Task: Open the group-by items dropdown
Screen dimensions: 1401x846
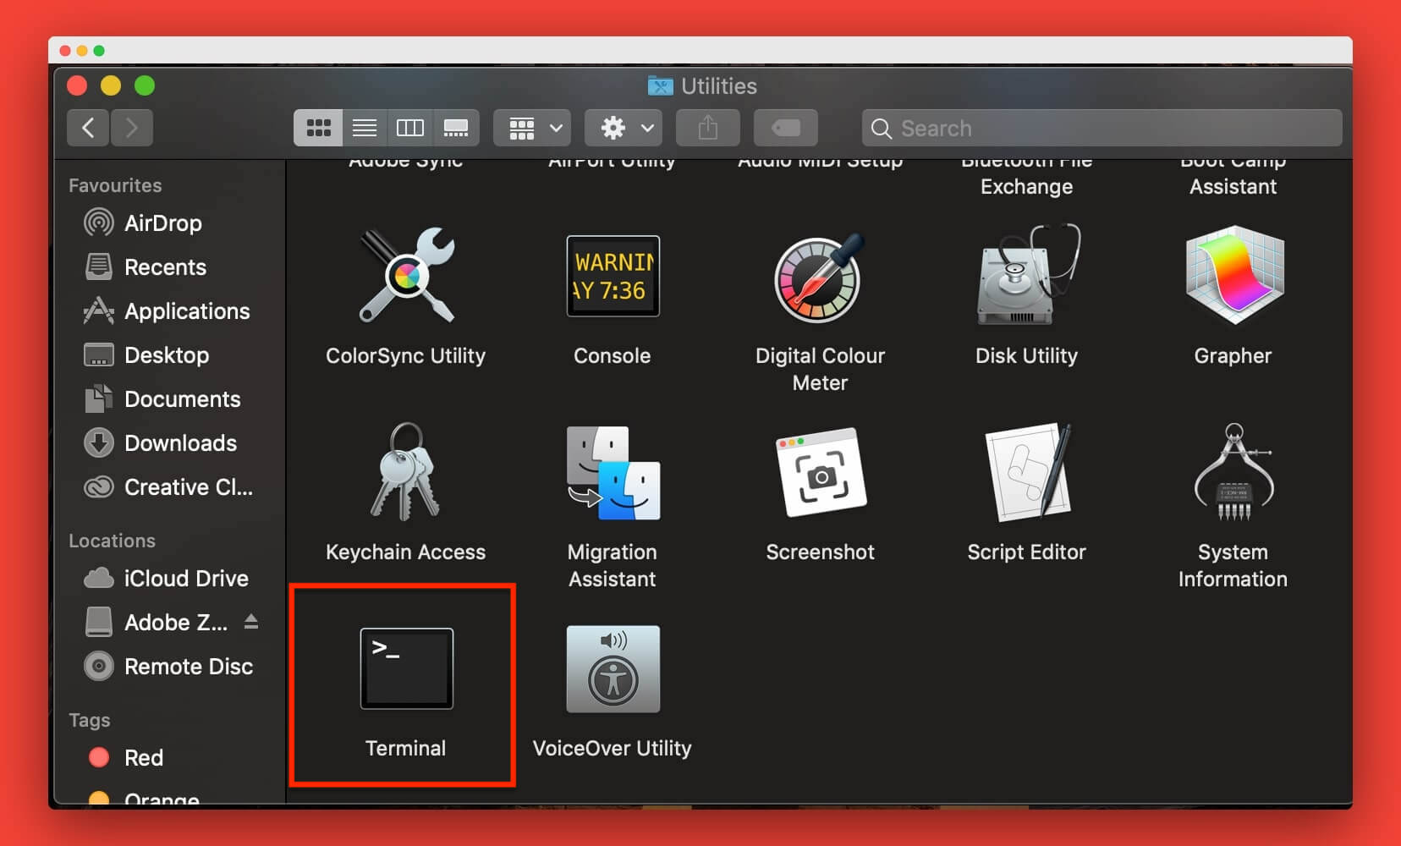Action: [532, 128]
